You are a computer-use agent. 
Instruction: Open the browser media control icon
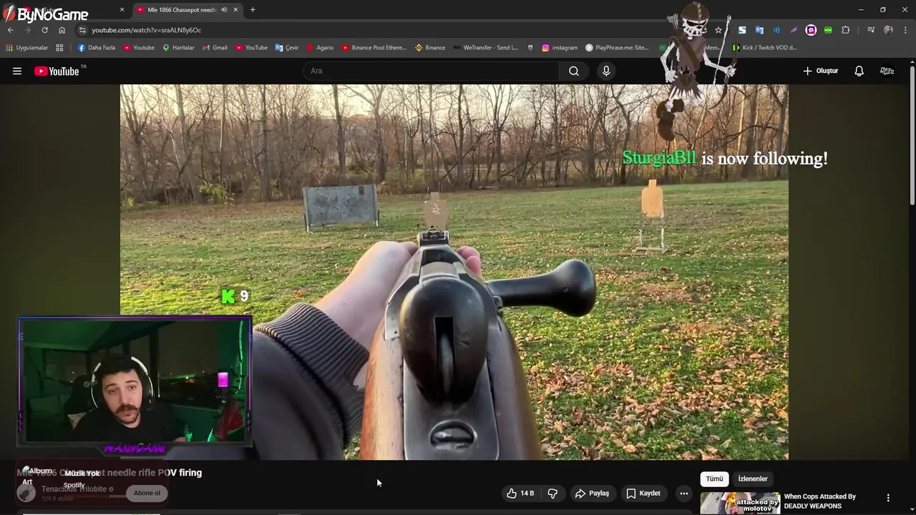pyautogui.click(x=870, y=30)
